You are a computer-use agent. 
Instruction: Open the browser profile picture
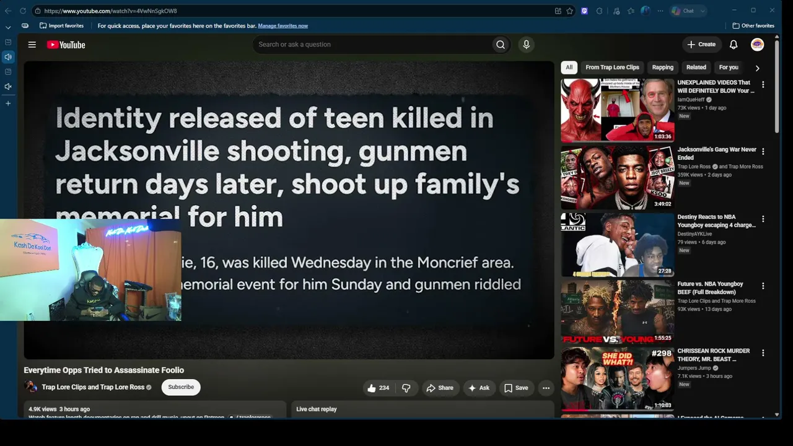tap(646, 11)
